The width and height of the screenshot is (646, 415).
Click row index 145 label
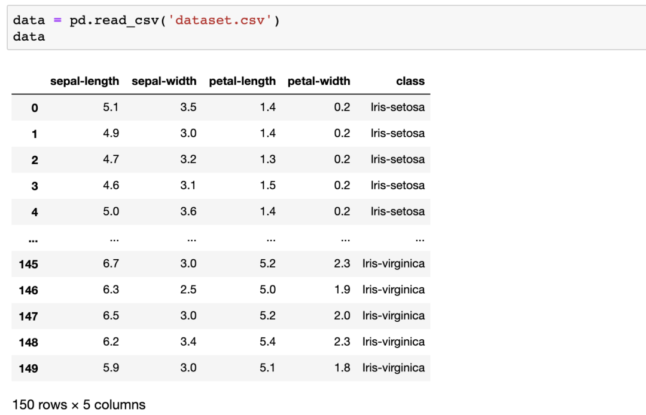tap(29, 264)
